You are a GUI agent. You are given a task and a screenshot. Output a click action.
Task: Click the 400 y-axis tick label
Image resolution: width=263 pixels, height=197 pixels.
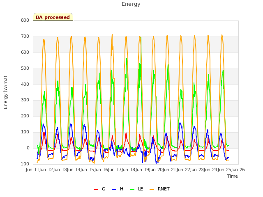(25, 84)
